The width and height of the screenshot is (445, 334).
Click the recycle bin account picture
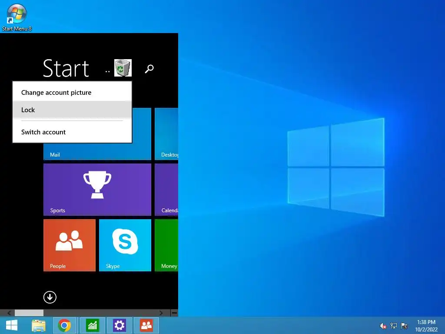[x=123, y=68]
